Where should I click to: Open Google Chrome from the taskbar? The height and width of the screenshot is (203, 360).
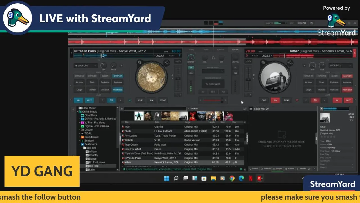click(232, 178)
